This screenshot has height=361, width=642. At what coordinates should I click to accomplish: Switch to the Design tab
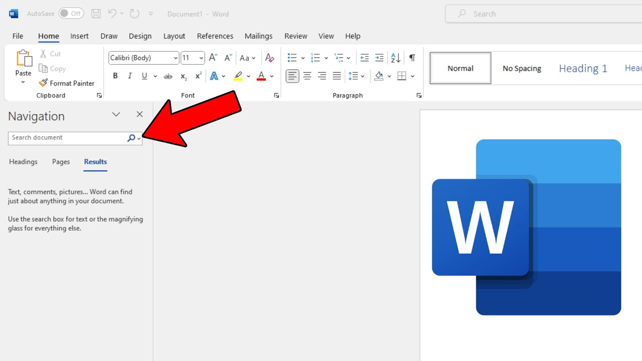tap(140, 36)
